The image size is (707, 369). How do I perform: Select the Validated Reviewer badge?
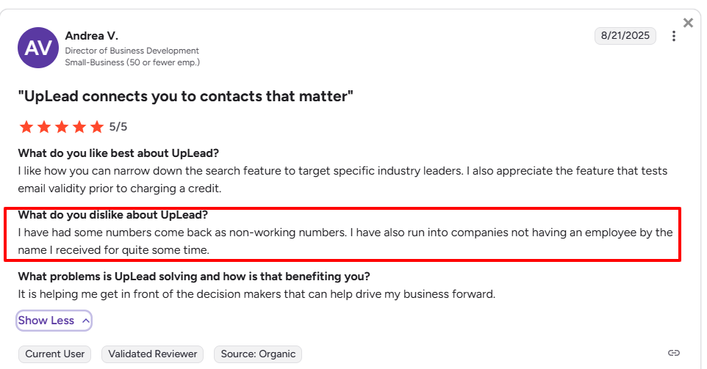pyautogui.click(x=153, y=354)
